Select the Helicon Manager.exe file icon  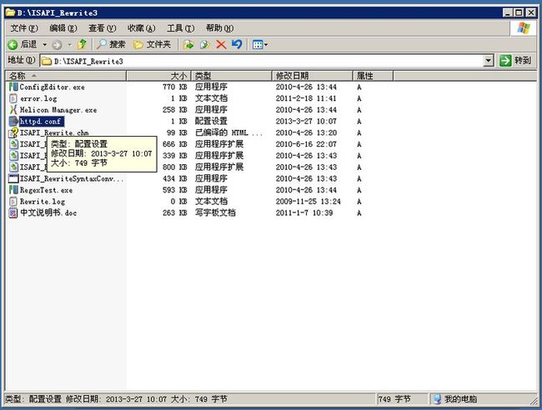(x=13, y=110)
